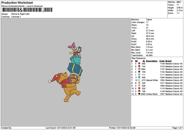
Task: Click the Machine value 'Tajima'
Action: pos(149,20)
